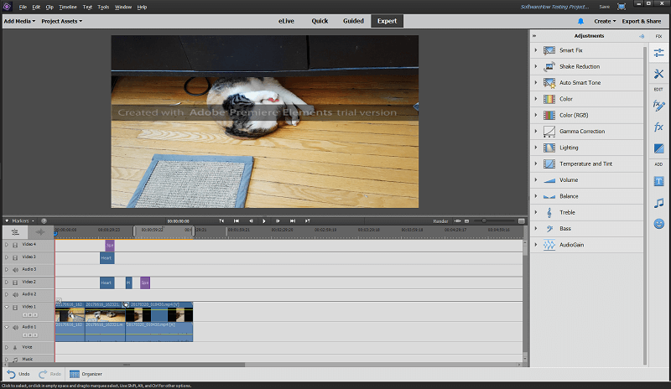Image resolution: width=671 pixels, height=389 pixels.
Task: Open the Tools panel wrench icon
Action: coord(658,74)
